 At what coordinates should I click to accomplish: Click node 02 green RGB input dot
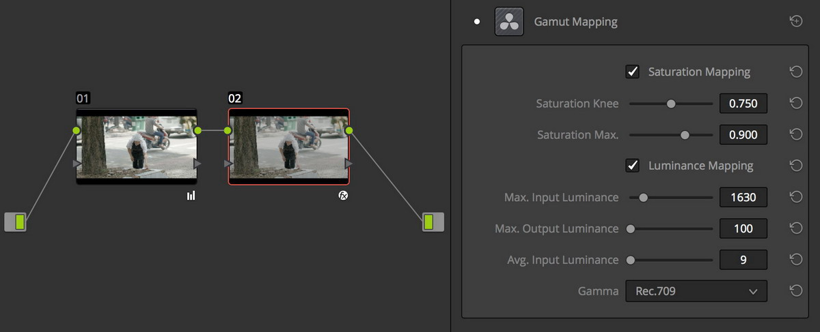coord(228,130)
